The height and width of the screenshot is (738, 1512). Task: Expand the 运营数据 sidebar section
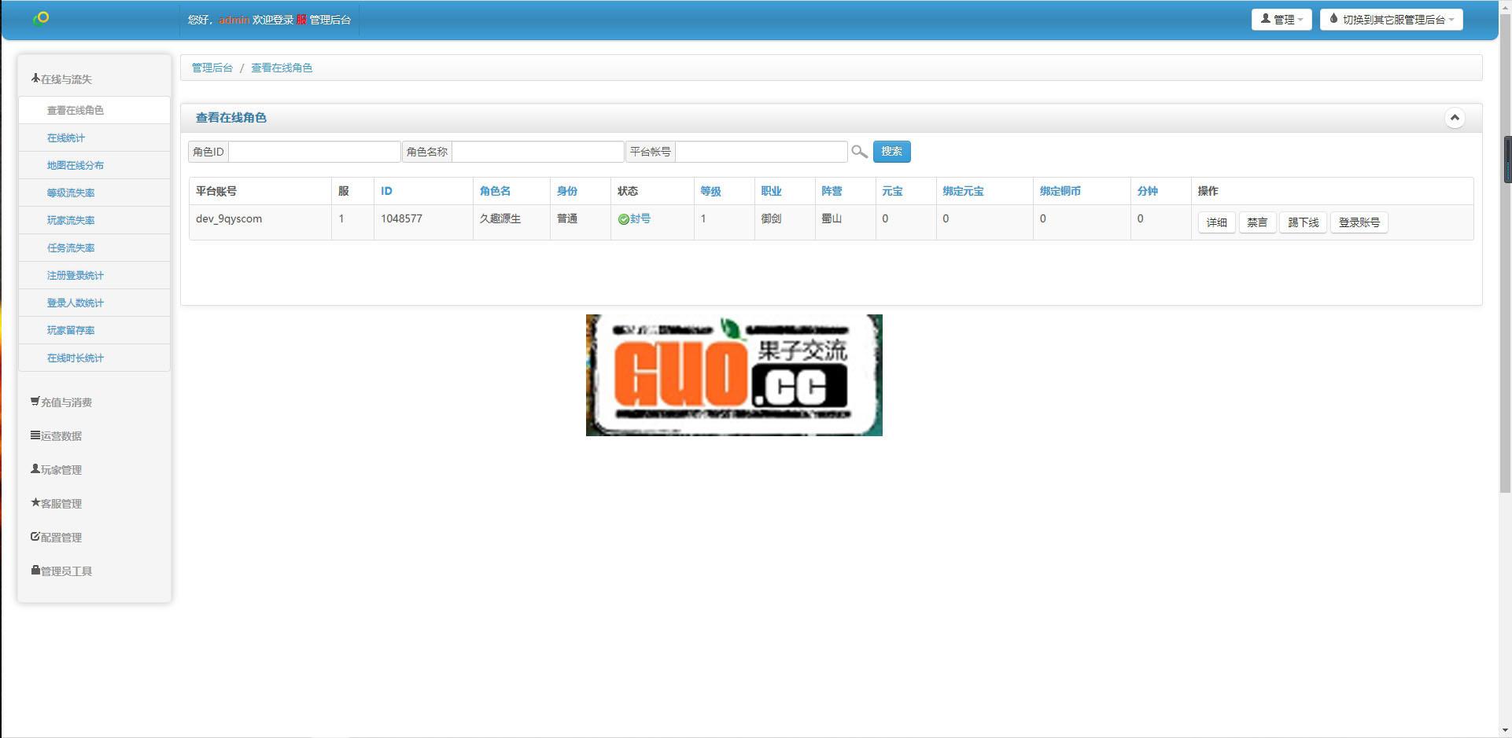(x=56, y=436)
